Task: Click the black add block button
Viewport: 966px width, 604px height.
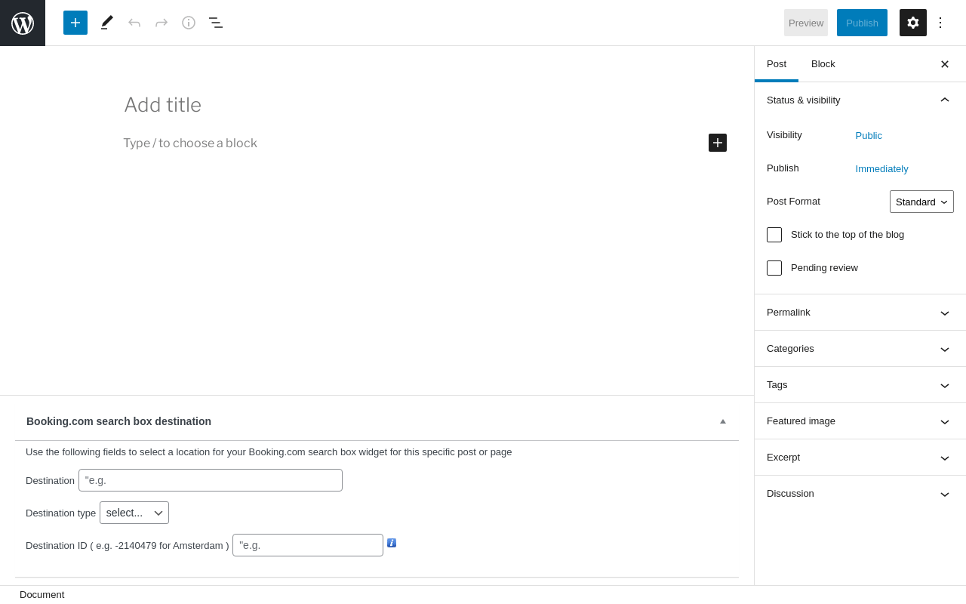Action: click(x=718, y=143)
